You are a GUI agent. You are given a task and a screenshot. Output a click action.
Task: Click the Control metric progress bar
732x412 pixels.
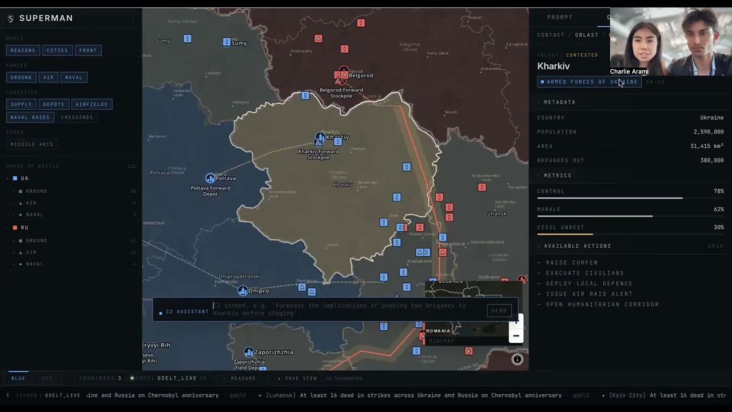click(630, 199)
